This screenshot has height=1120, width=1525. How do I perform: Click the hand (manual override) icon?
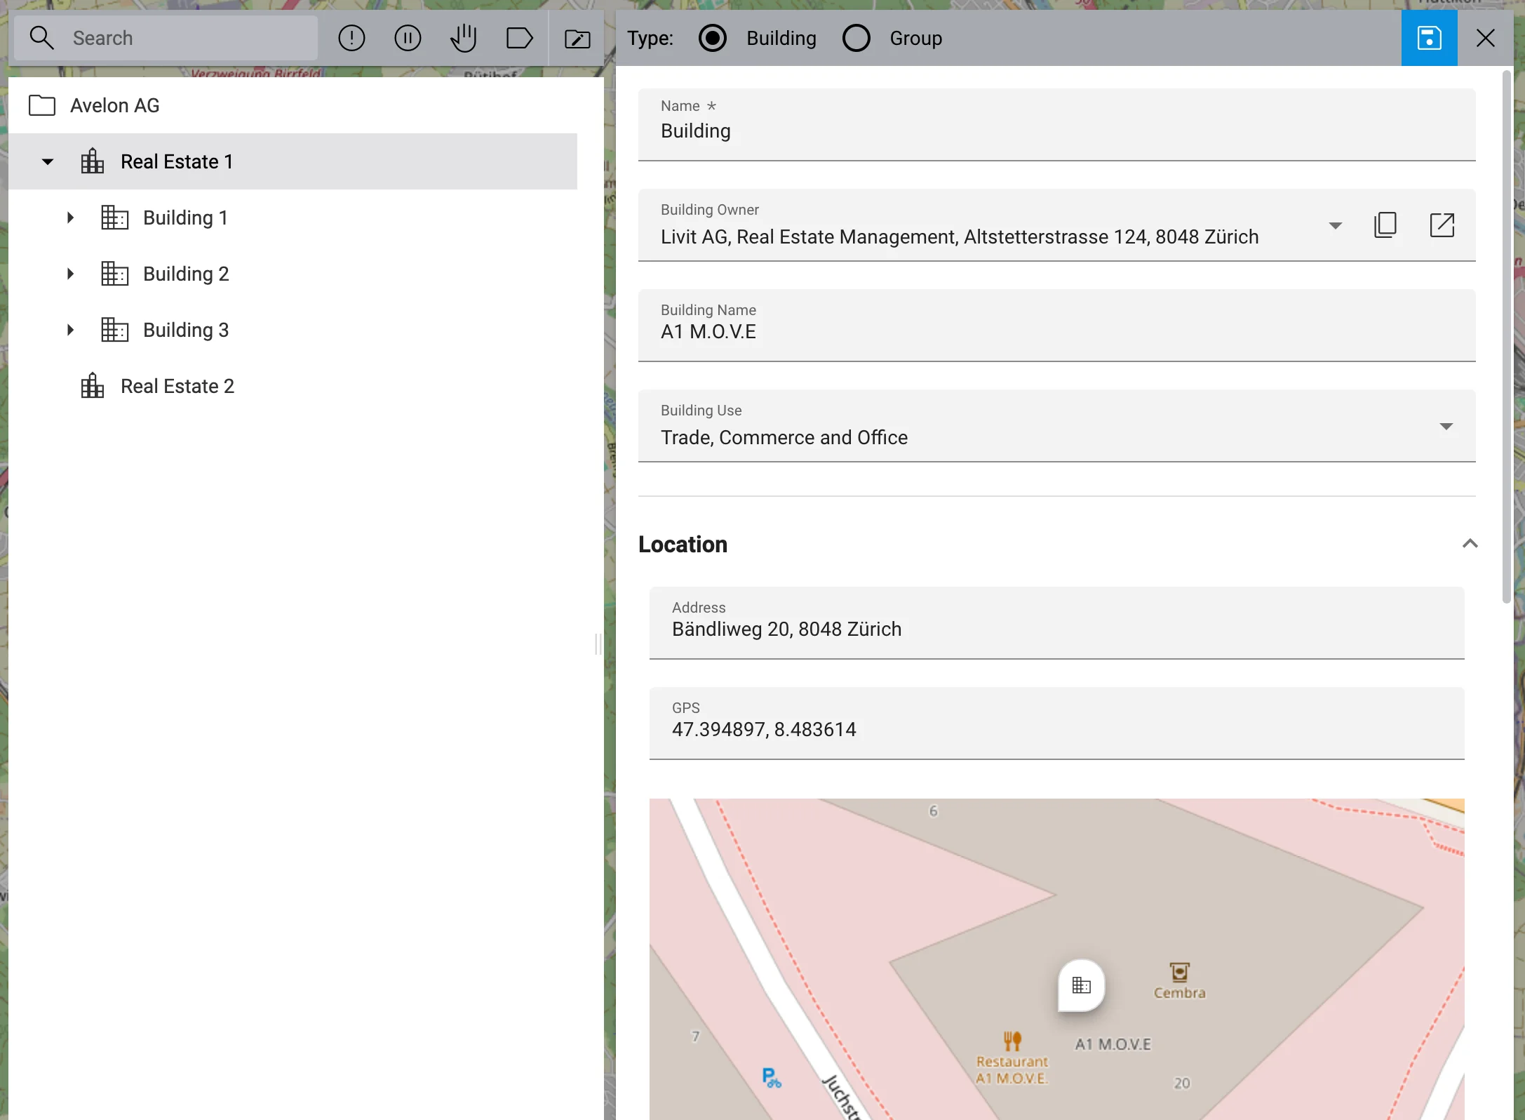pos(464,38)
